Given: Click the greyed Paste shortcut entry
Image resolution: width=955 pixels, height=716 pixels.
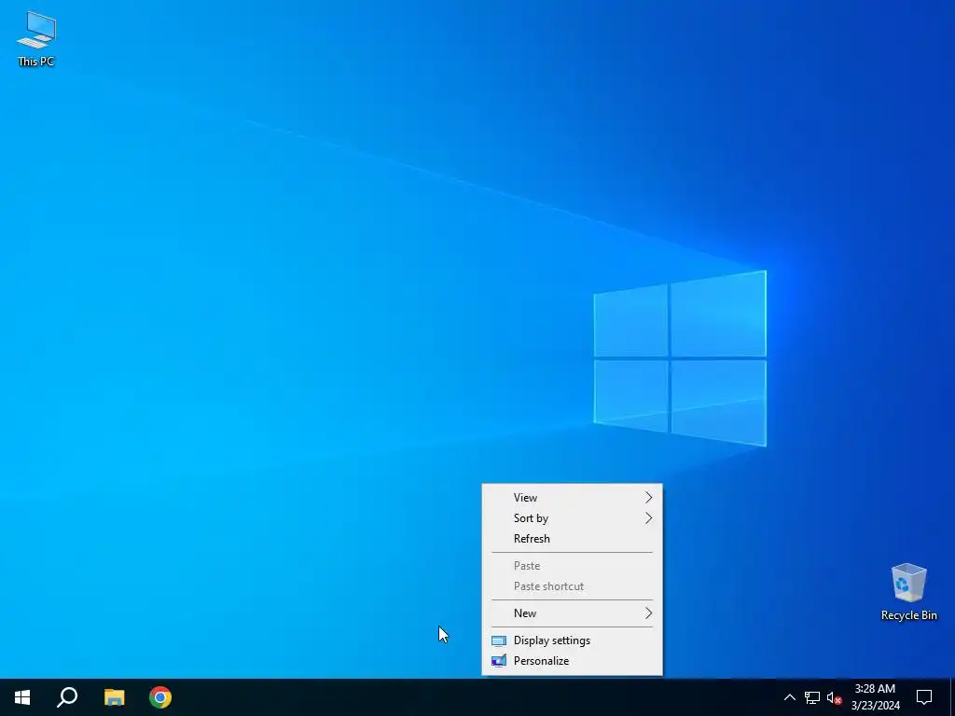Looking at the screenshot, I should 572,586.
